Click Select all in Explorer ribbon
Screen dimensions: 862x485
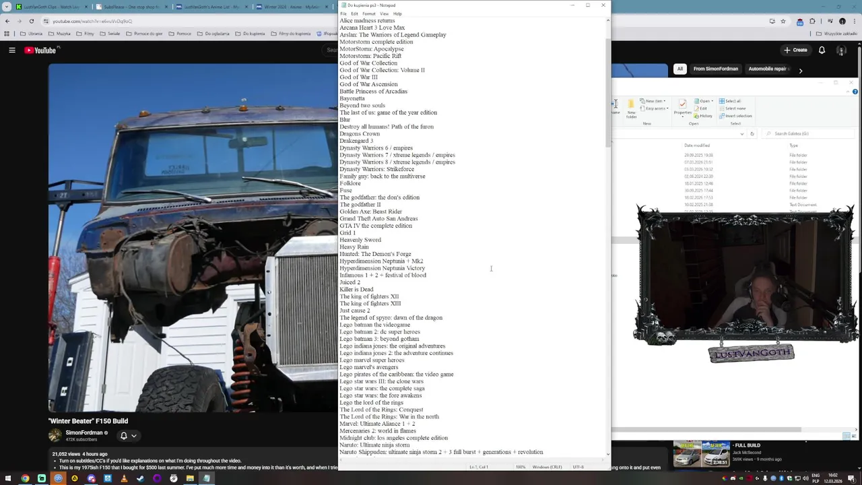click(x=730, y=101)
